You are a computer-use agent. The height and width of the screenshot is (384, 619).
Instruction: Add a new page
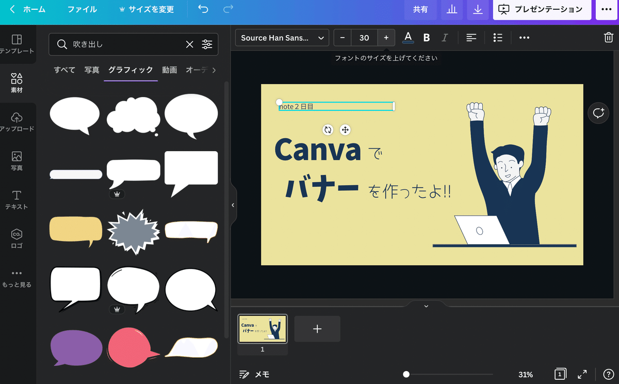(317, 329)
